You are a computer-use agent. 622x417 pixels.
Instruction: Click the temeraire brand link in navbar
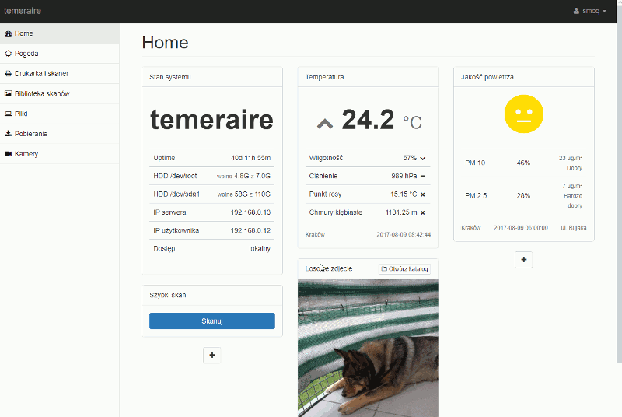coord(23,11)
